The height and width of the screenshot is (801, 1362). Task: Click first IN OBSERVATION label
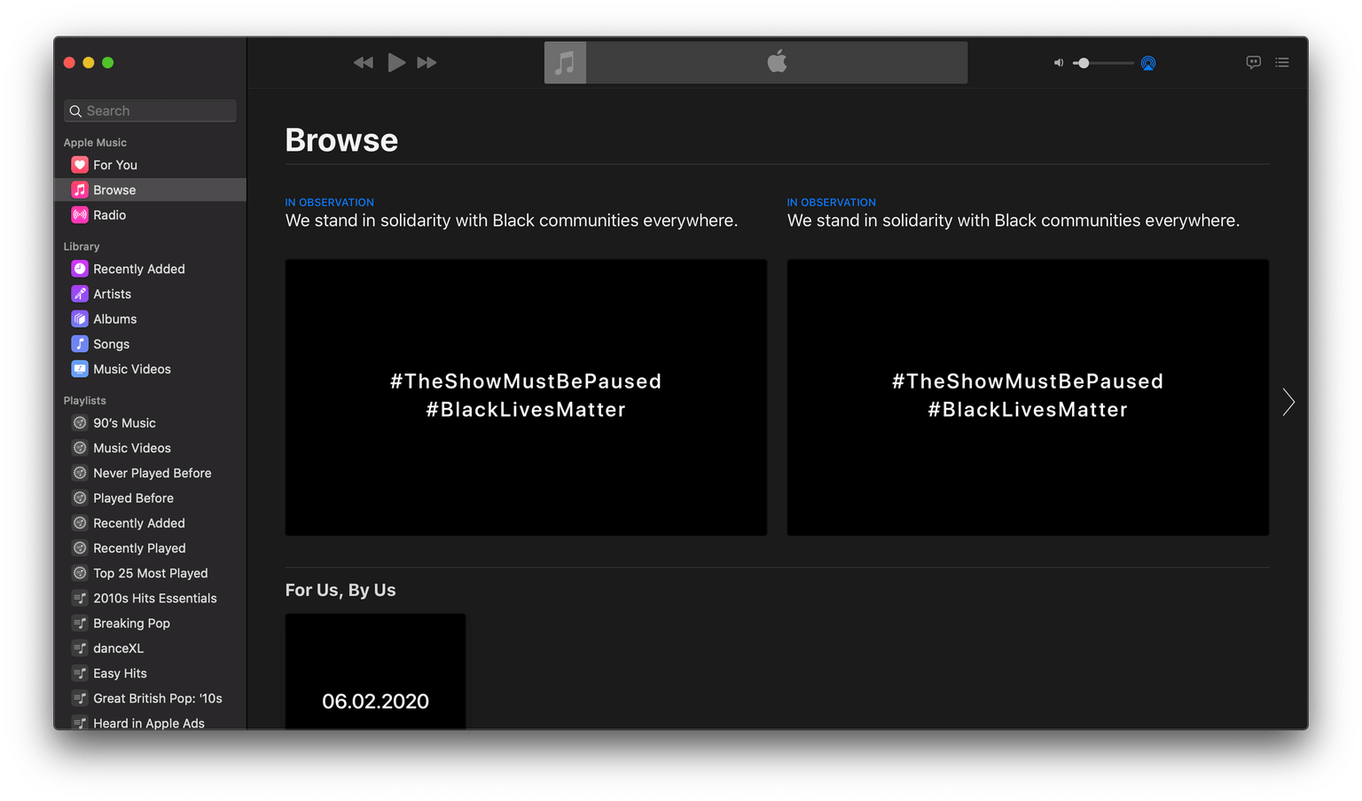[330, 202]
